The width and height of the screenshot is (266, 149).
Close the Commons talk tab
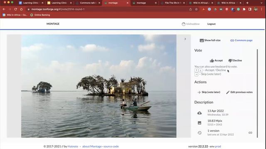click(99, 3)
